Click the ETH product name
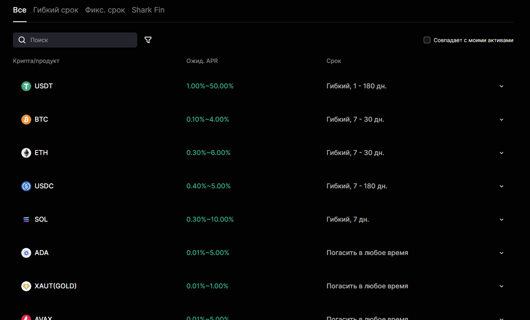This screenshot has height=320, width=530. tap(41, 153)
